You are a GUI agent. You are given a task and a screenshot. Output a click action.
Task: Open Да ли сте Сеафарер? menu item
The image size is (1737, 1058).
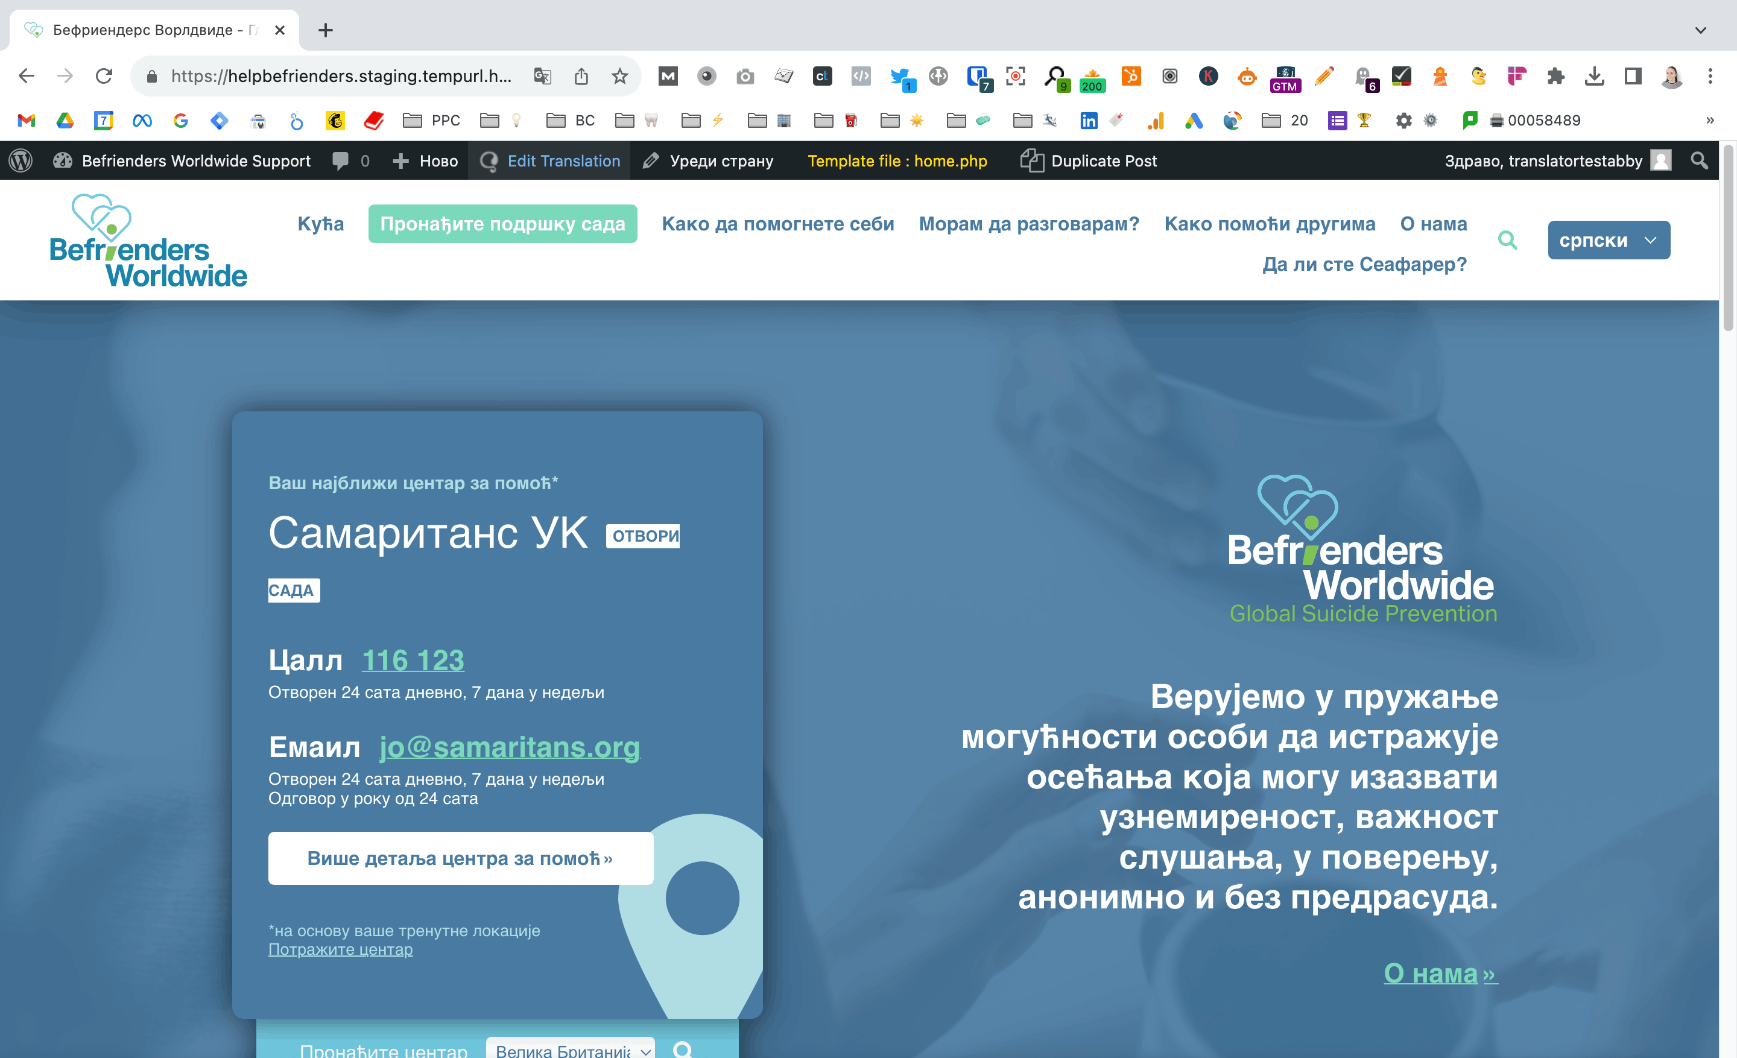(1364, 264)
